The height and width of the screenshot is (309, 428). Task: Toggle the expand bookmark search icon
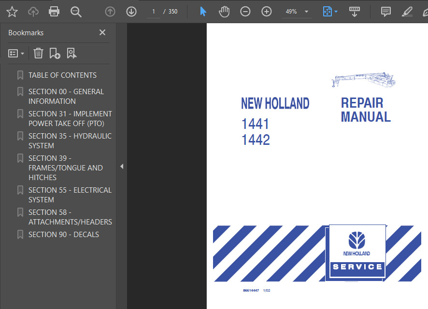[72, 53]
